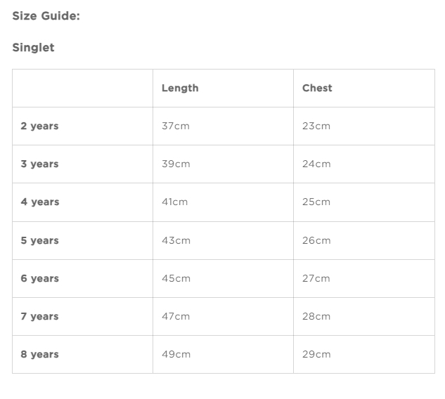Click the 26cm chest cell
445x399 pixels.
316,240
